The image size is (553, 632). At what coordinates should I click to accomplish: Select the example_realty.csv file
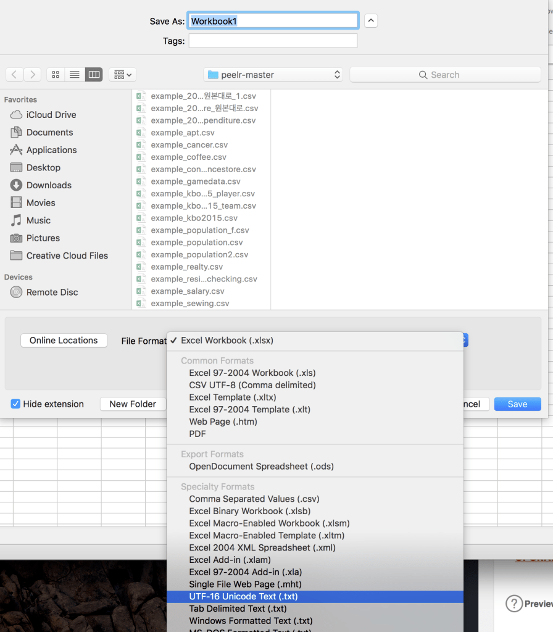pos(186,267)
